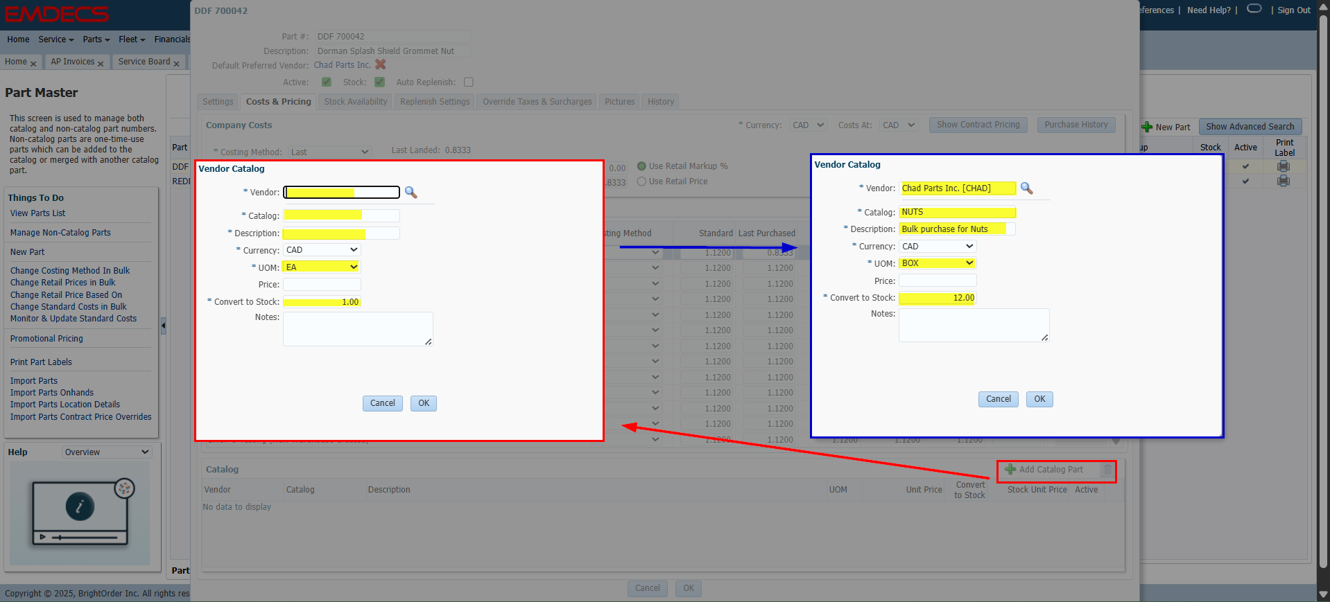Collapse the left sidebar panel arrow
1330x602 pixels.
coord(164,325)
